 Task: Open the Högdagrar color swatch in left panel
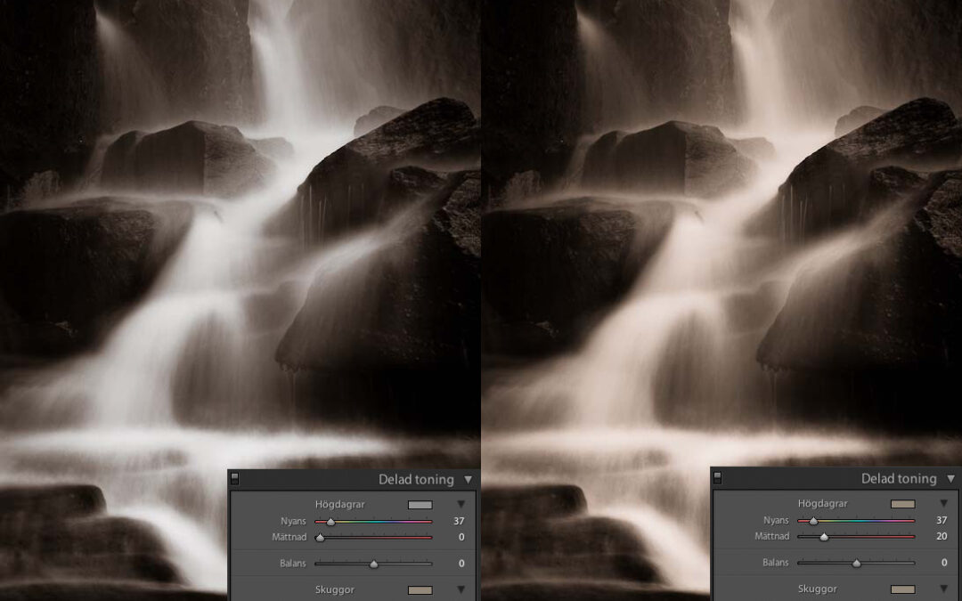420,505
